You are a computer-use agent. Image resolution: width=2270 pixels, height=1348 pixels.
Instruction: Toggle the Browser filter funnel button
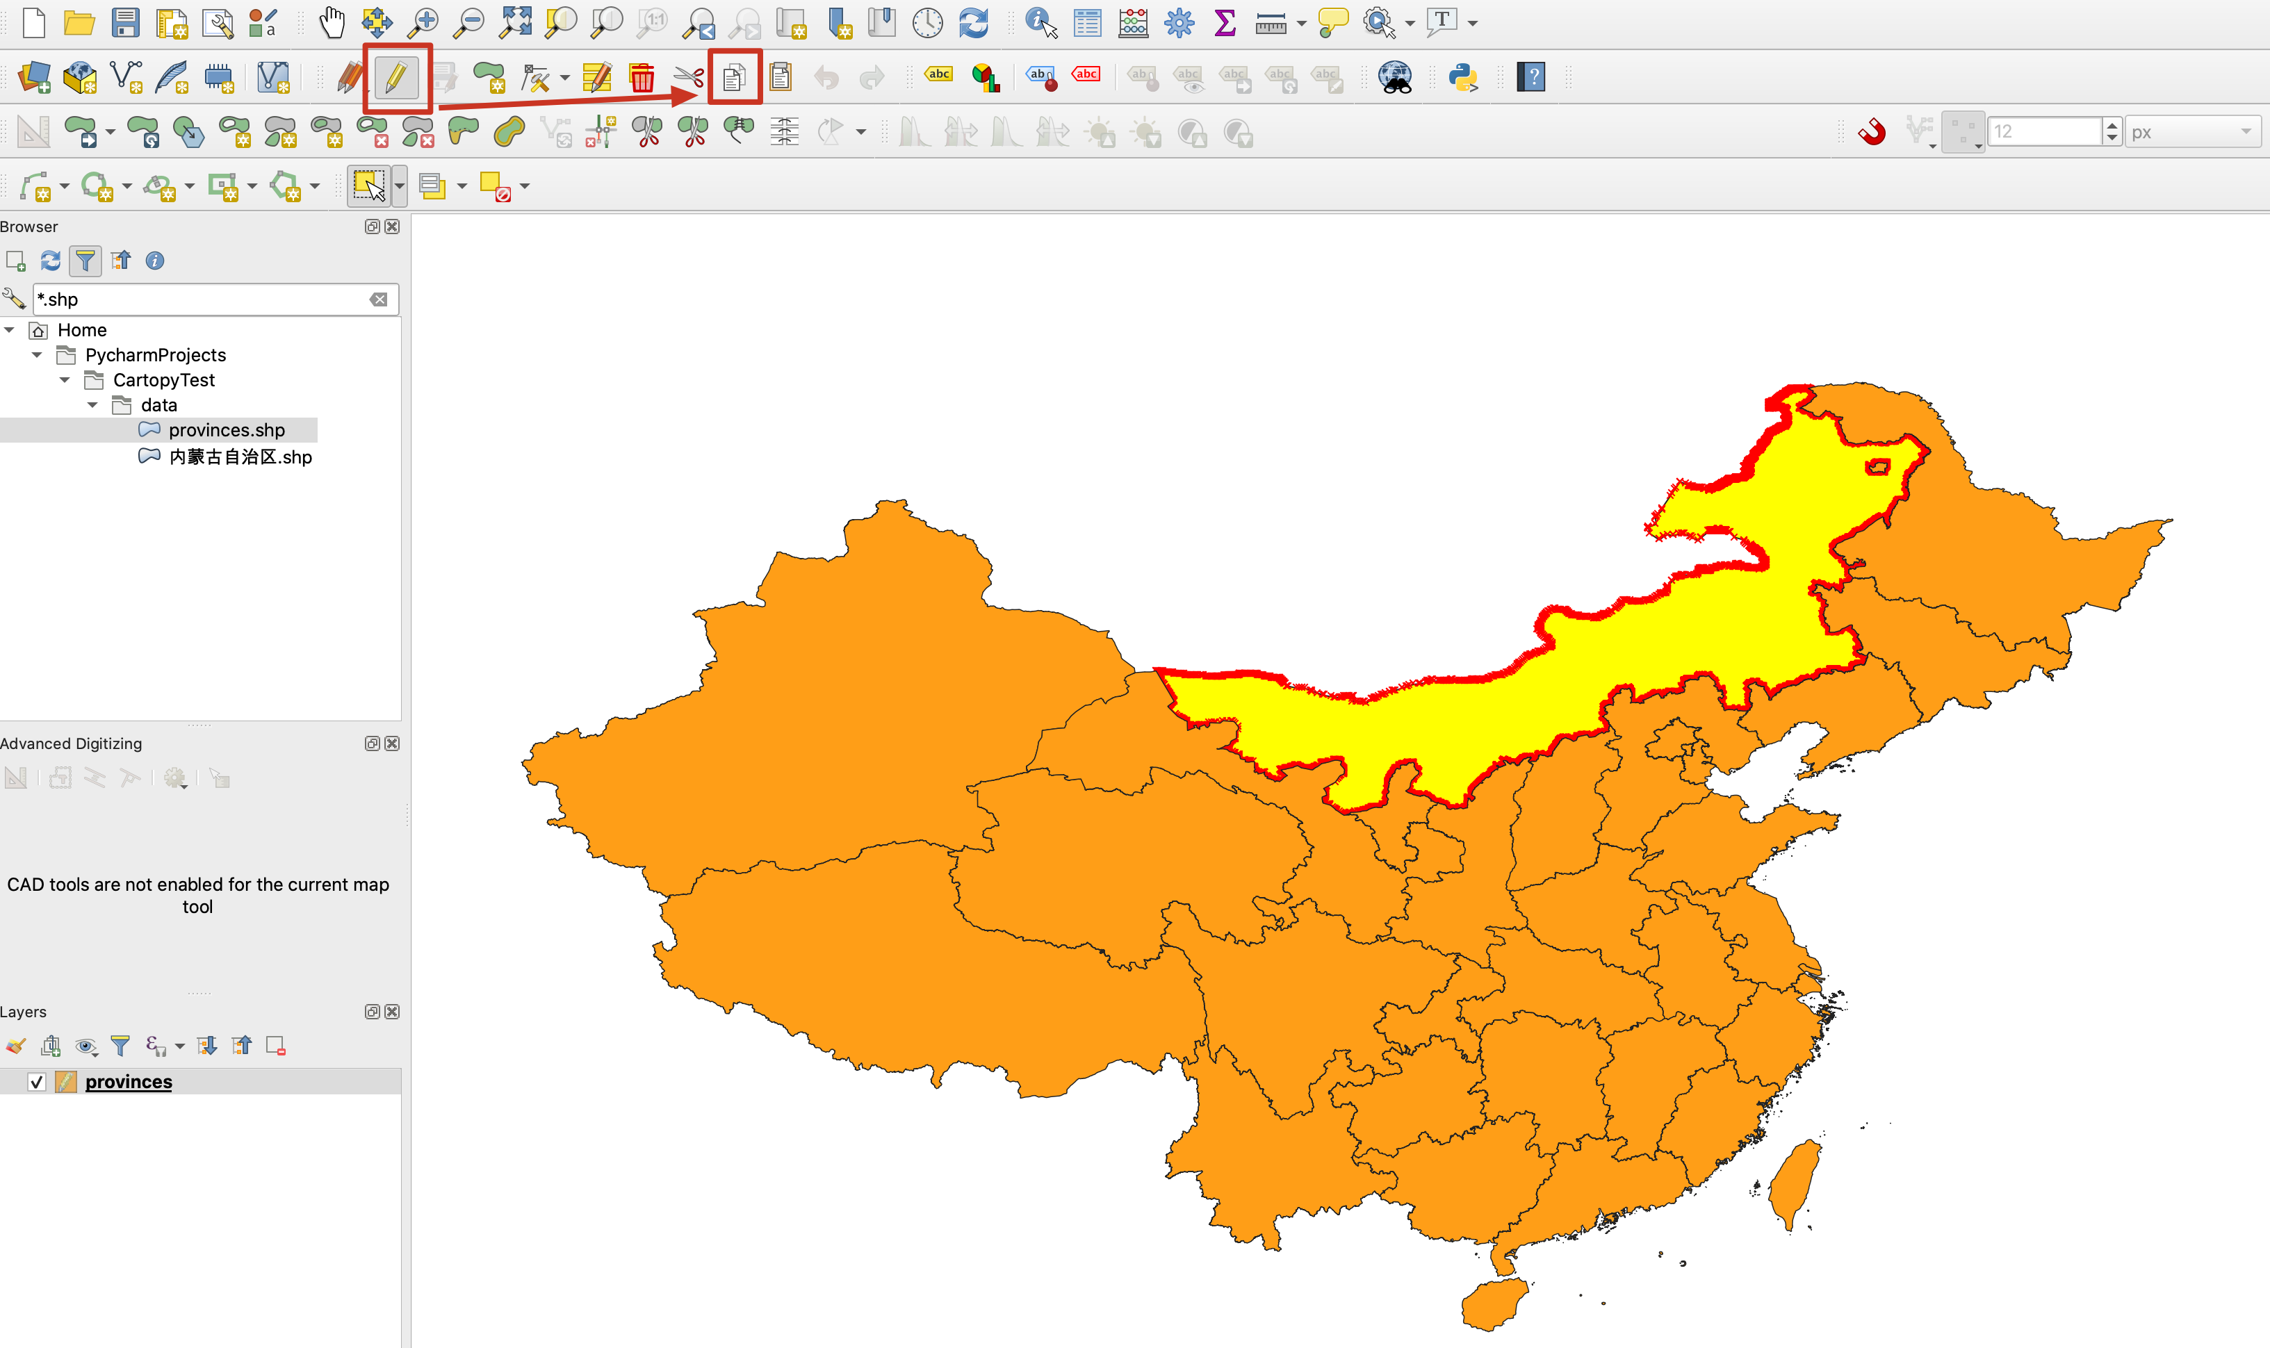85,261
